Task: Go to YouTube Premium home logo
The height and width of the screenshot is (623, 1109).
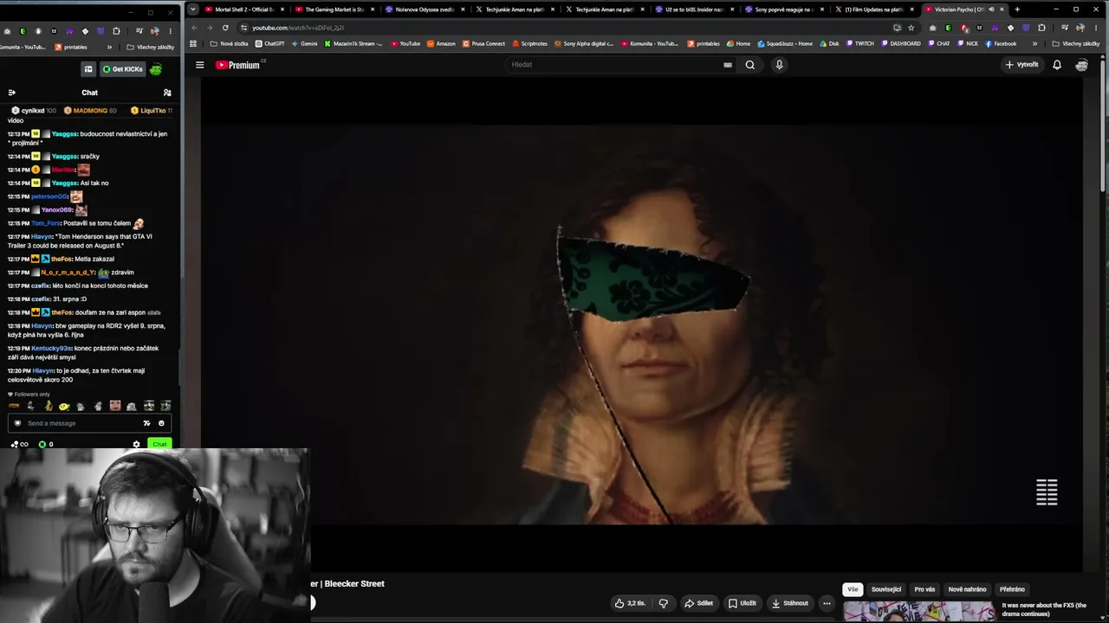Action: (238, 65)
